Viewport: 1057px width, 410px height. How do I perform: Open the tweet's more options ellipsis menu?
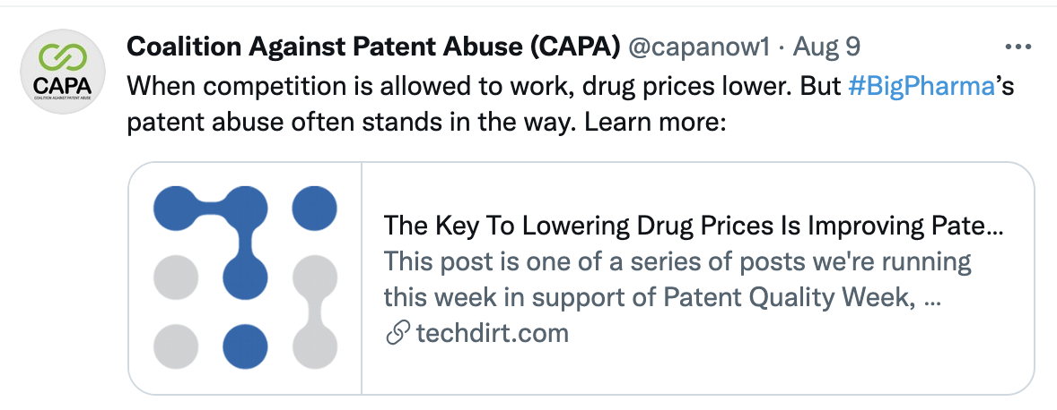pos(1018,47)
